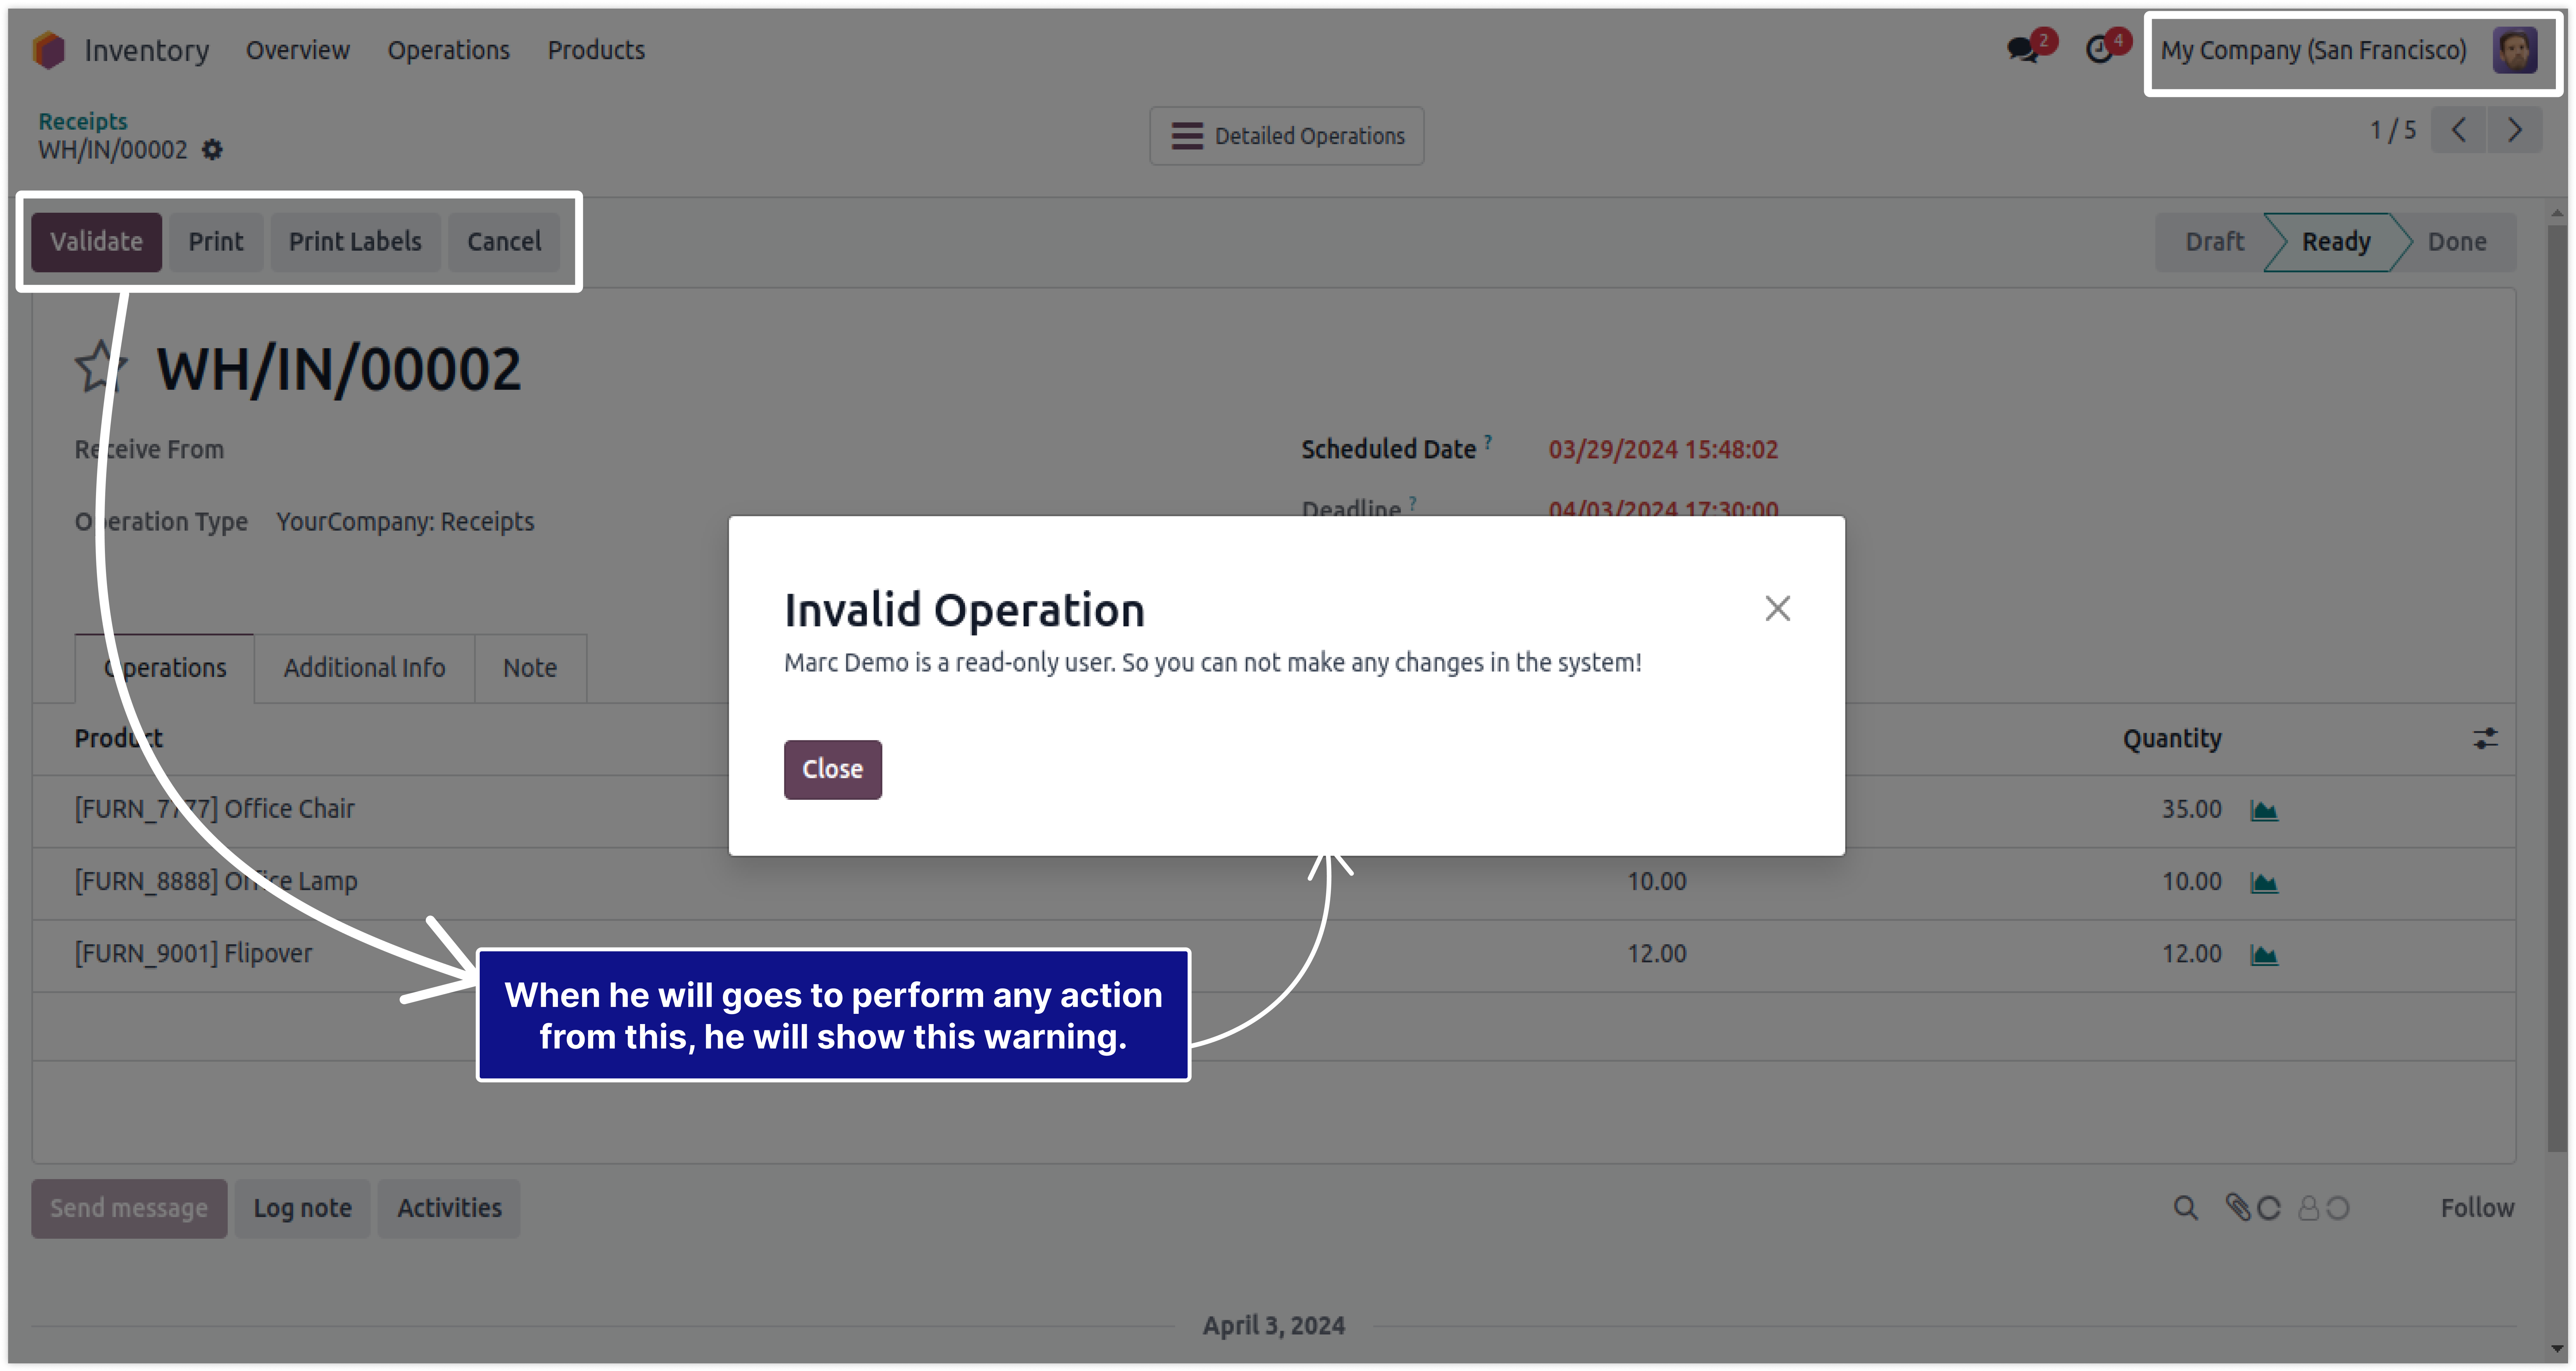This screenshot has height=1371, width=2576.
Task: Click the Scheduled Date value 03/29/2024 15:48:02
Action: 1663,450
